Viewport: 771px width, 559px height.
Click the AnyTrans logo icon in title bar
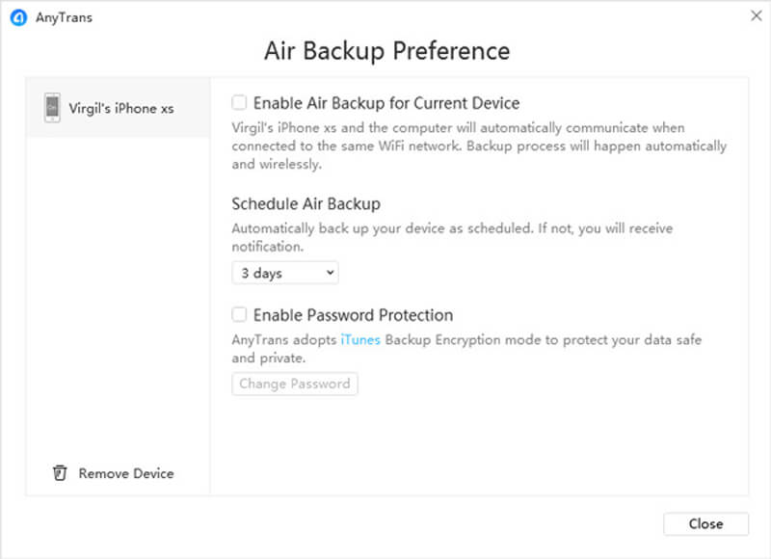coord(18,16)
